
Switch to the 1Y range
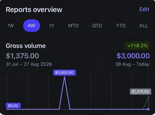(x=51, y=26)
